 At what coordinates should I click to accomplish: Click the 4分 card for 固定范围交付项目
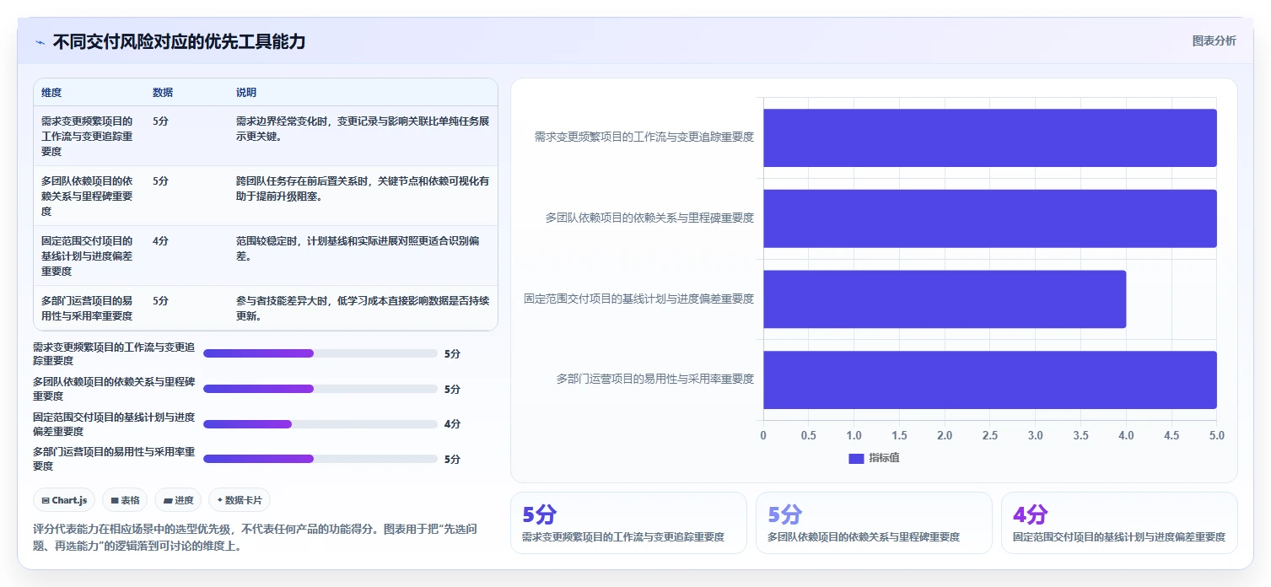tap(1119, 523)
